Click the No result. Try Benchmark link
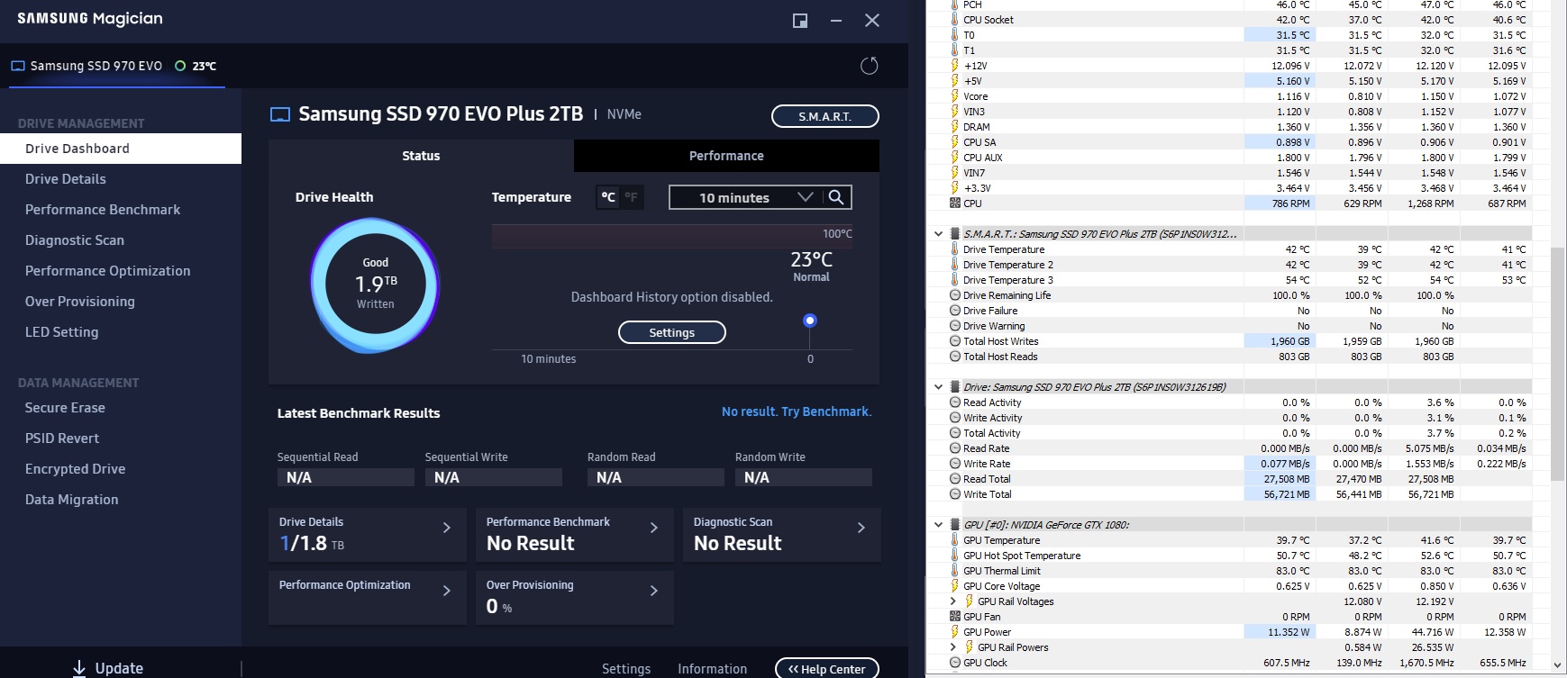Viewport: 1567px width, 678px height. (797, 411)
